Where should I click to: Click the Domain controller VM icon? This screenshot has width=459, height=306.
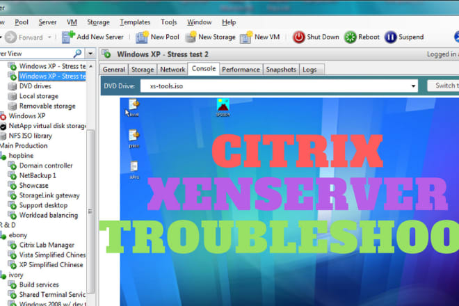(x=12, y=166)
